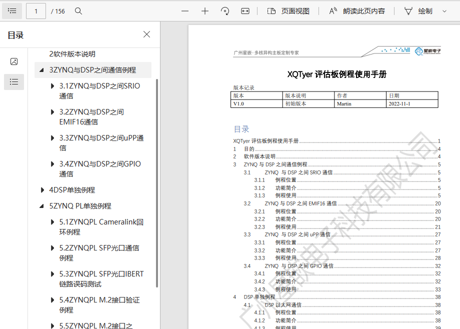Click the page number input field

pos(36,11)
